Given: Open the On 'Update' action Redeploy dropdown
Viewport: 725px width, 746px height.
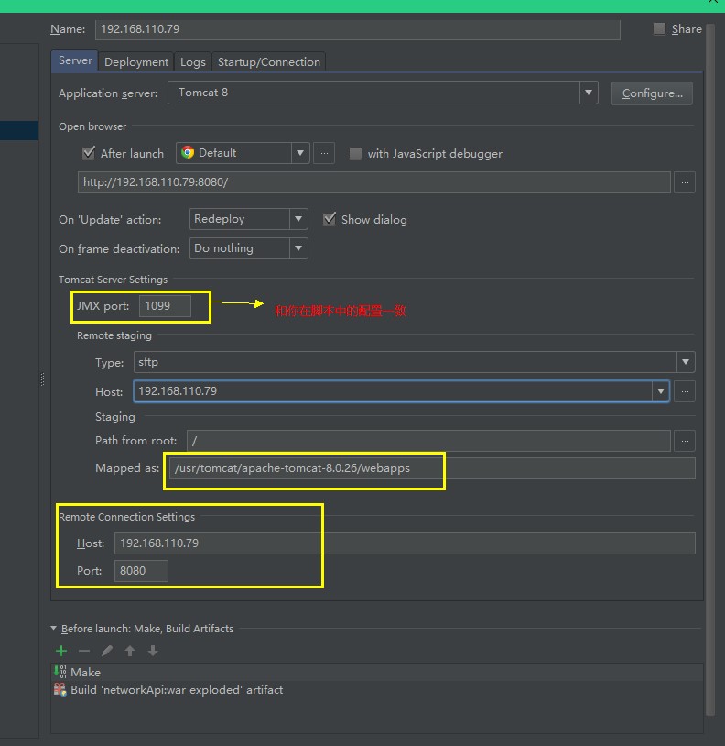Looking at the screenshot, I should point(298,219).
